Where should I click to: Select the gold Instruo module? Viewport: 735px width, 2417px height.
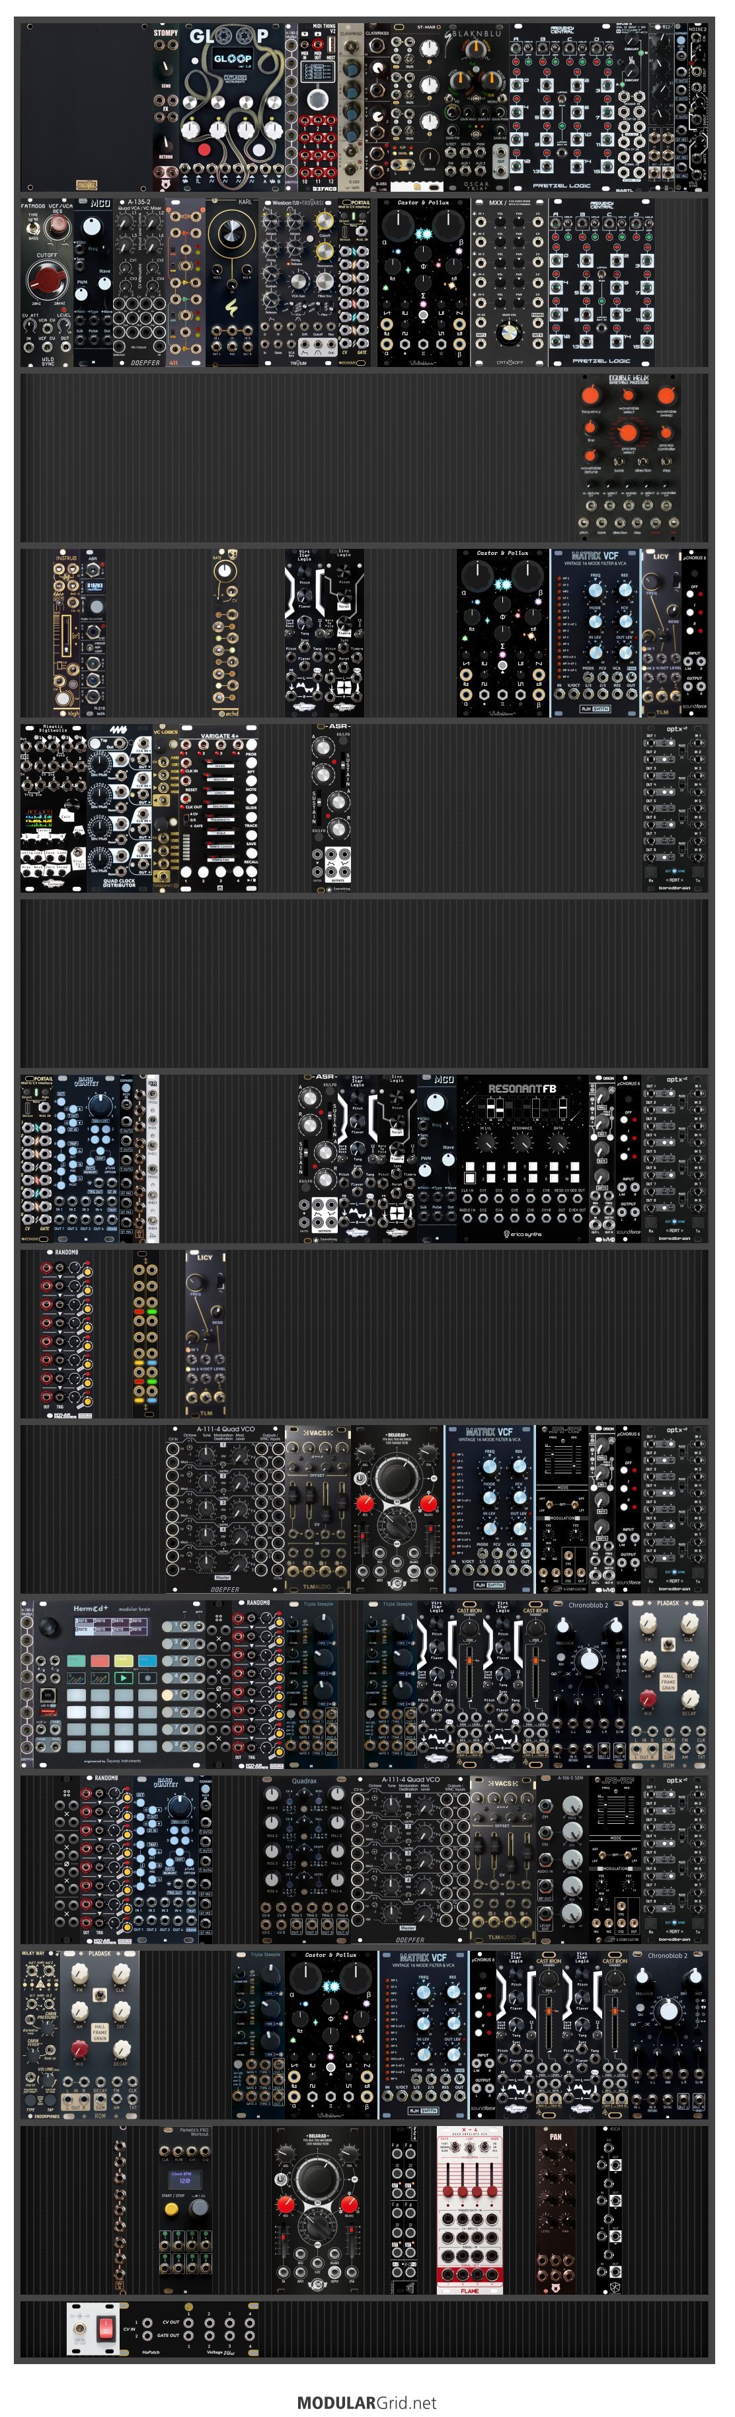[x=65, y=634]
